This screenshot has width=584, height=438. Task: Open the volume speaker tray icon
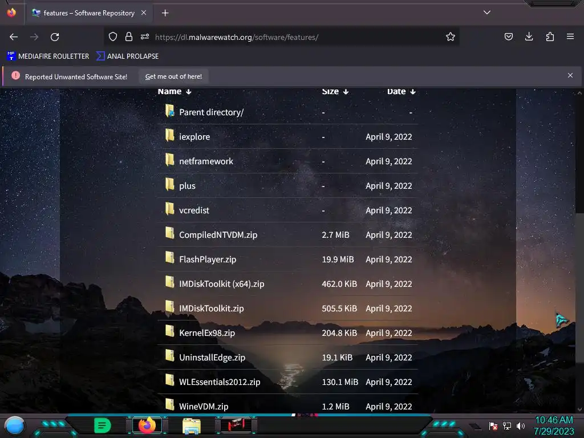pyautogui.click(x=520, y=425)
